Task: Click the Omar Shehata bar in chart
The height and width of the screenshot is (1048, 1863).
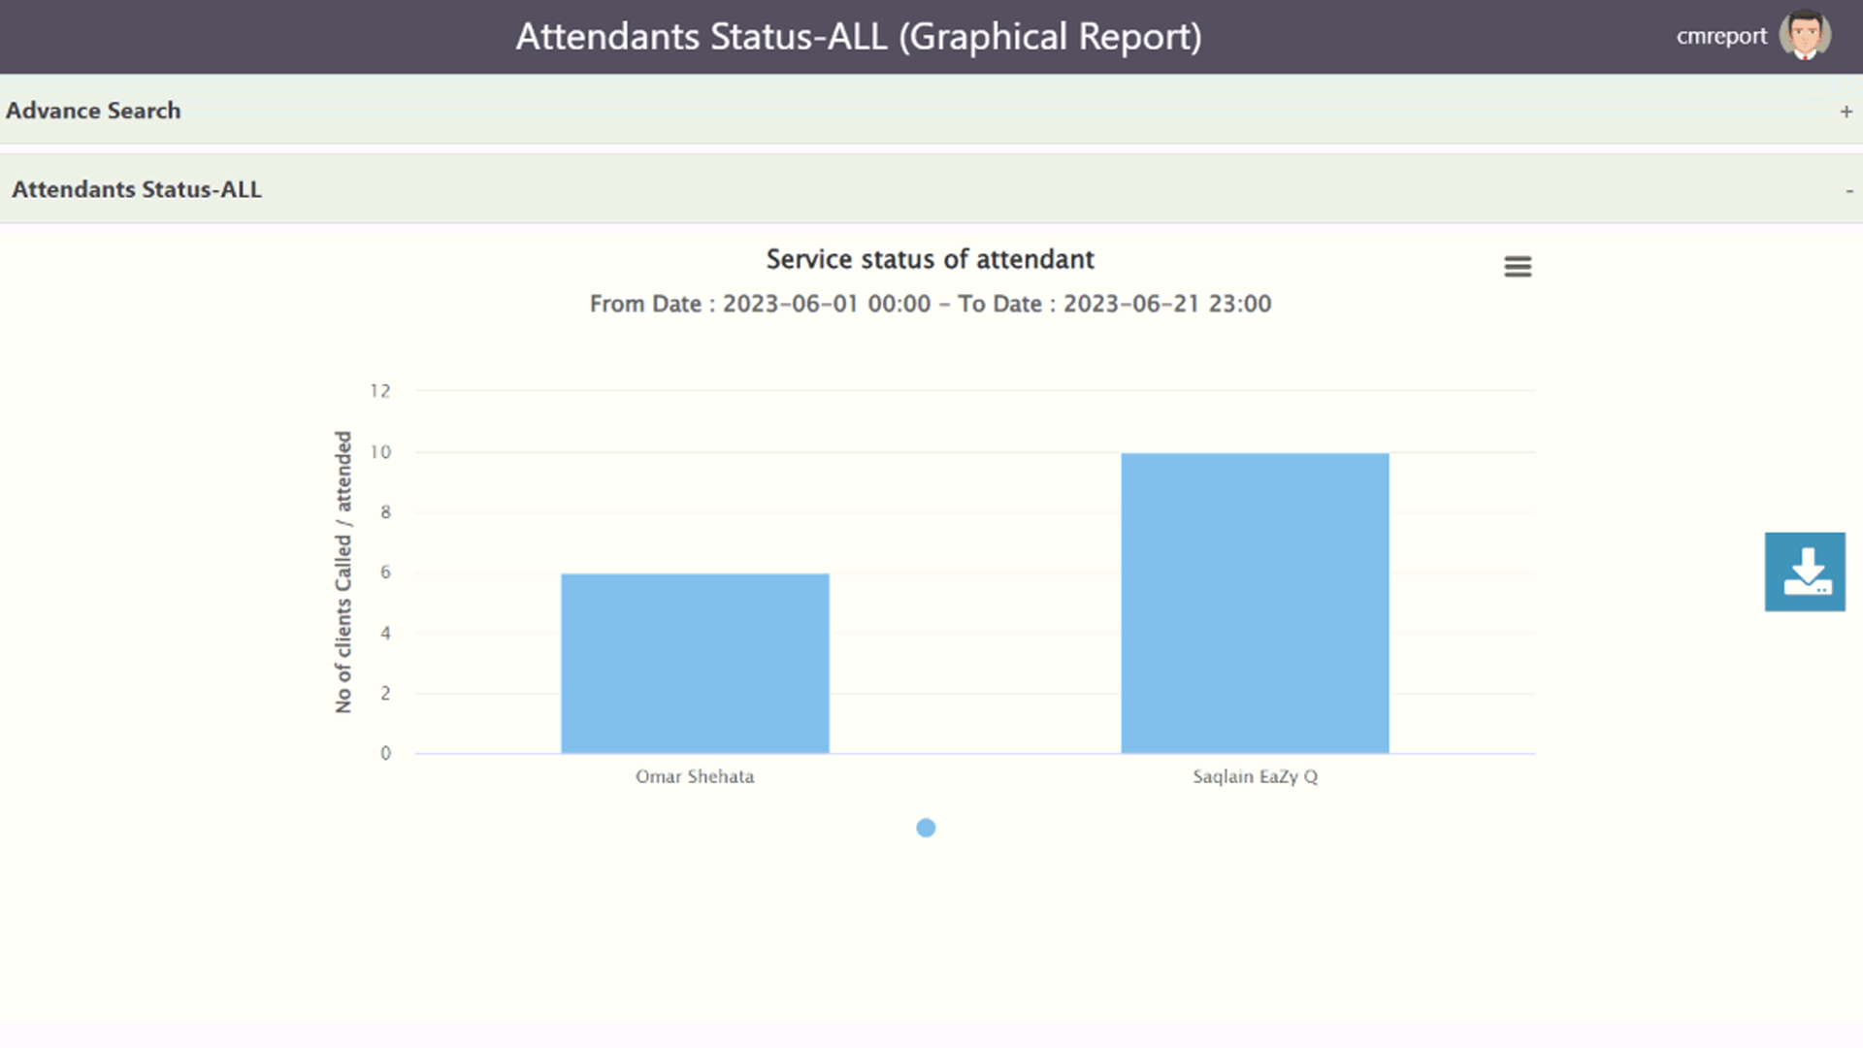Action: pyautogui.click(x=695, y=663)
